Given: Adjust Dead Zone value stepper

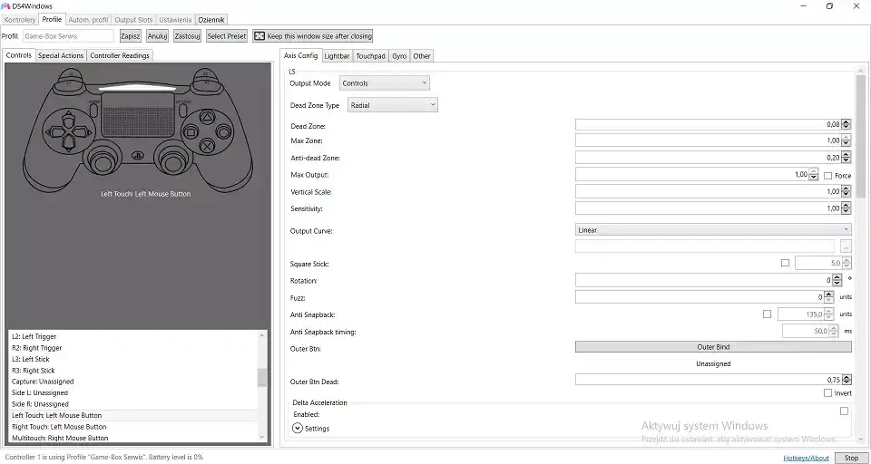Looking at the screenshot, I should tap(846, 124).
